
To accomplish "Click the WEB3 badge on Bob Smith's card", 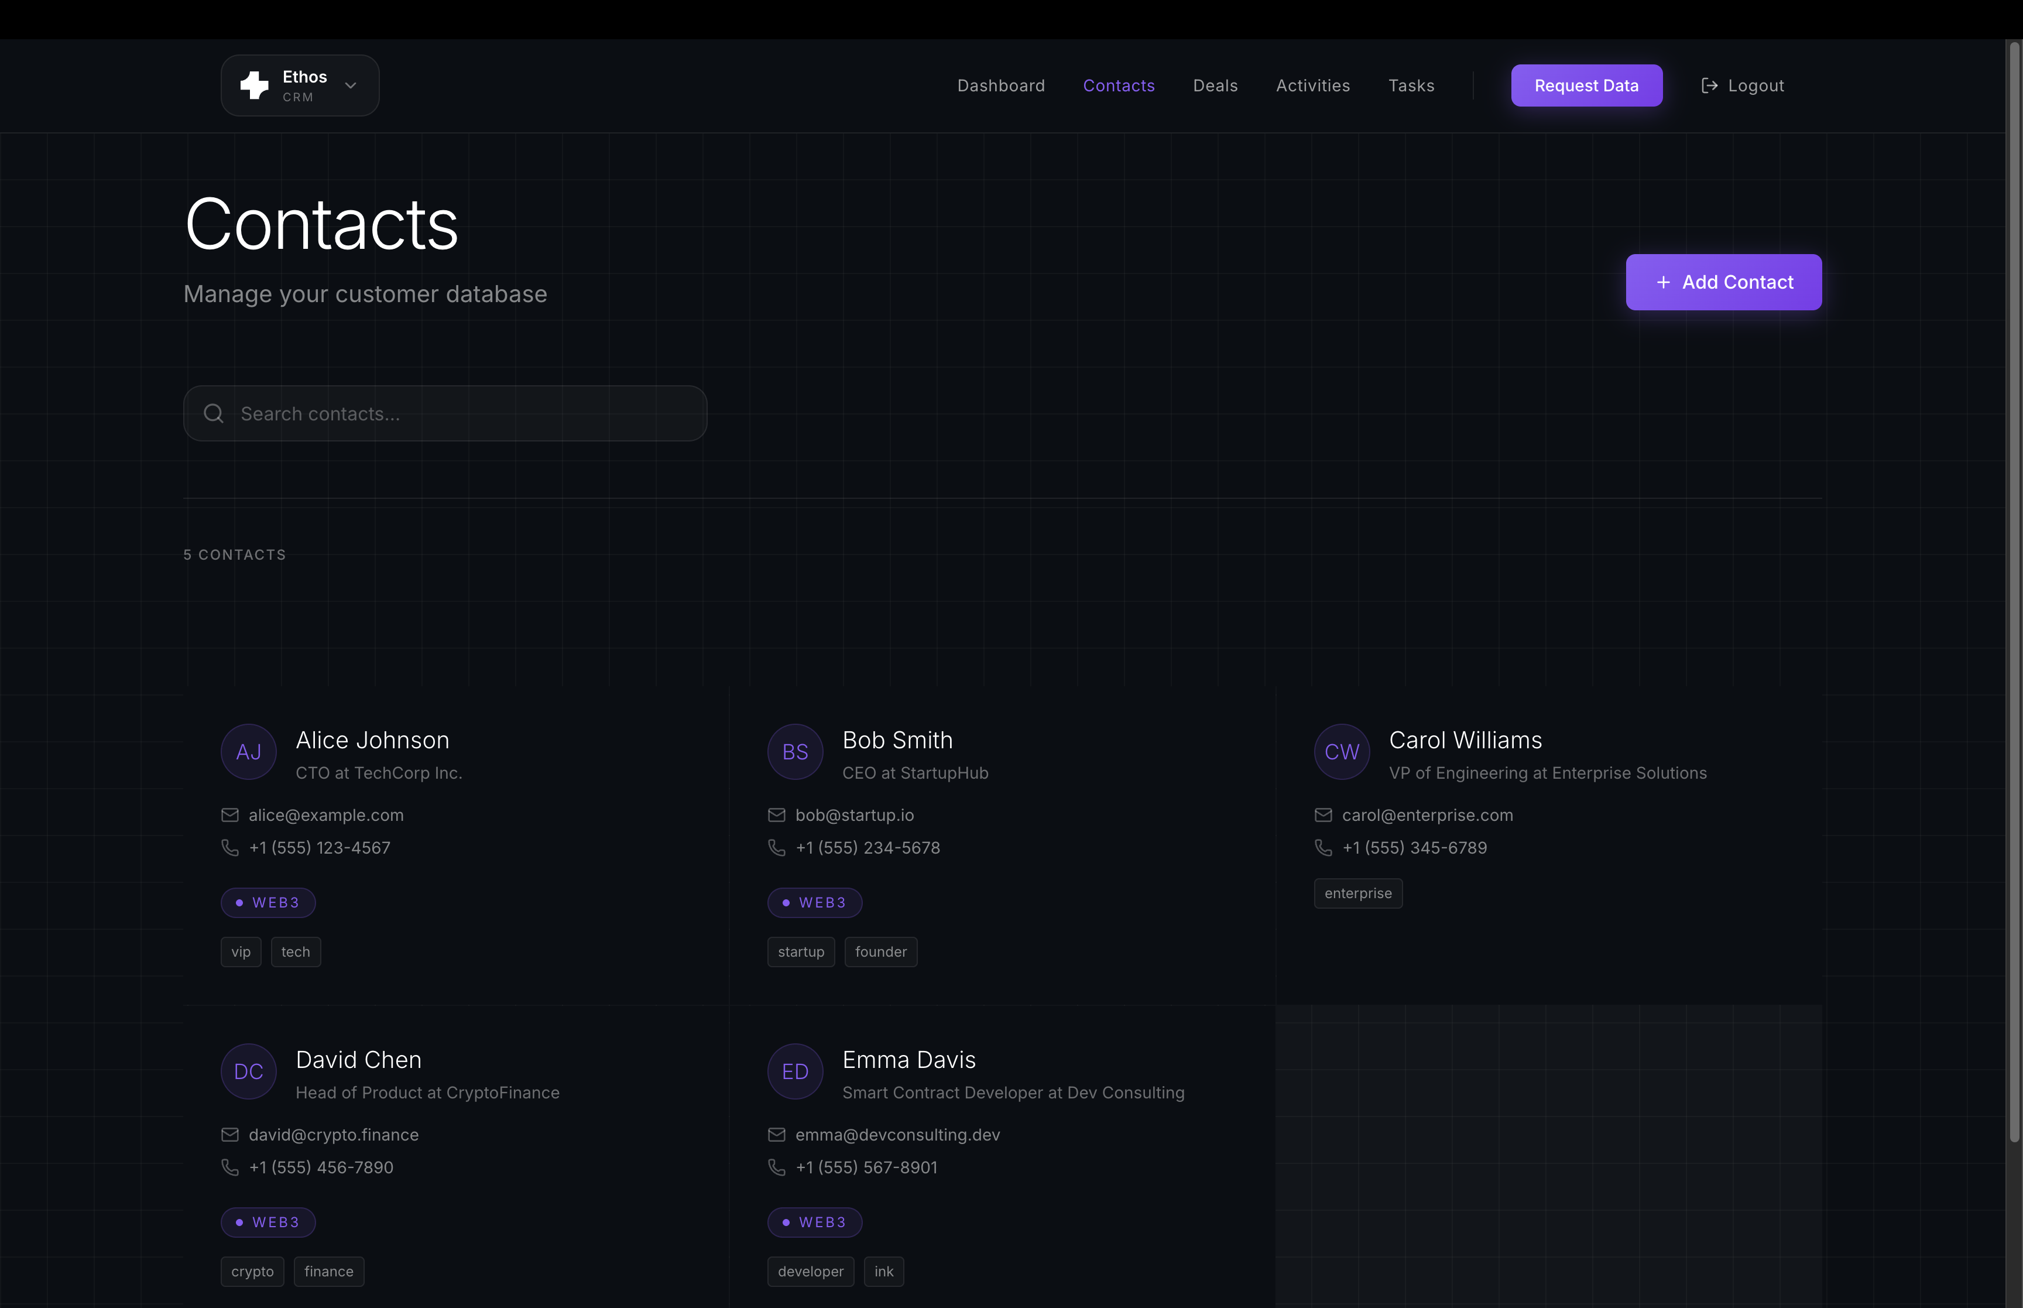I will pos(814,903).
